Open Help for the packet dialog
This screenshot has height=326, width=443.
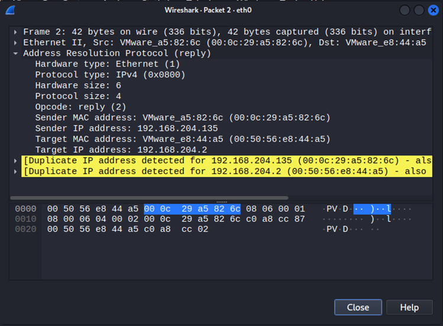pyautogui.click(x=409, y=307)
